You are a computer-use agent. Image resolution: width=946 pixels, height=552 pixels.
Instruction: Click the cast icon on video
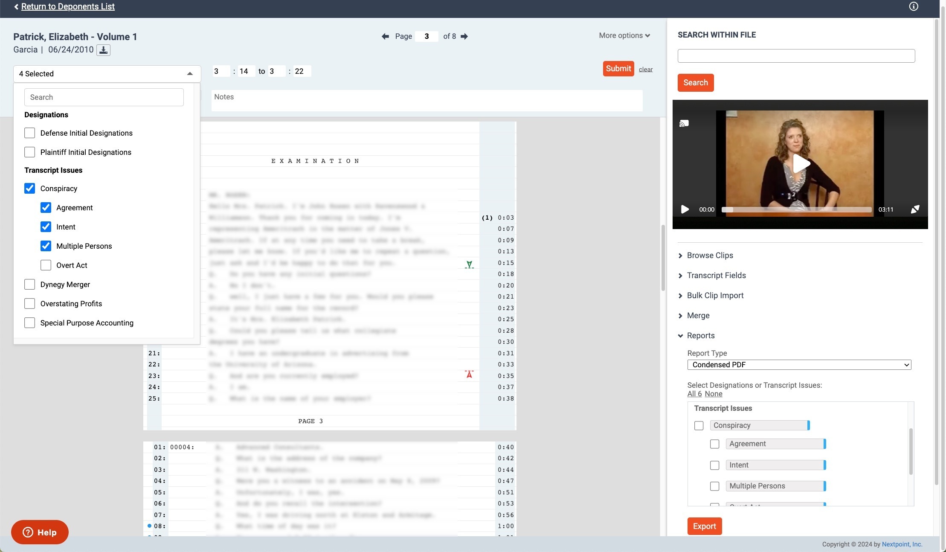click(684, 124)
